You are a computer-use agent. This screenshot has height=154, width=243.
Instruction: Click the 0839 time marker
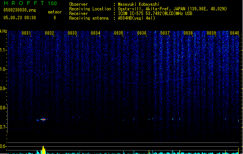click(211, 33)
